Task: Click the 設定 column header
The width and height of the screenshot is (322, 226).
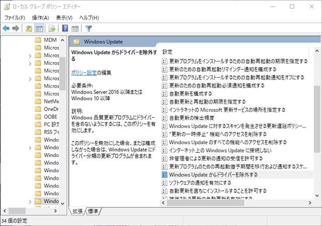Action: coord(168,52)
